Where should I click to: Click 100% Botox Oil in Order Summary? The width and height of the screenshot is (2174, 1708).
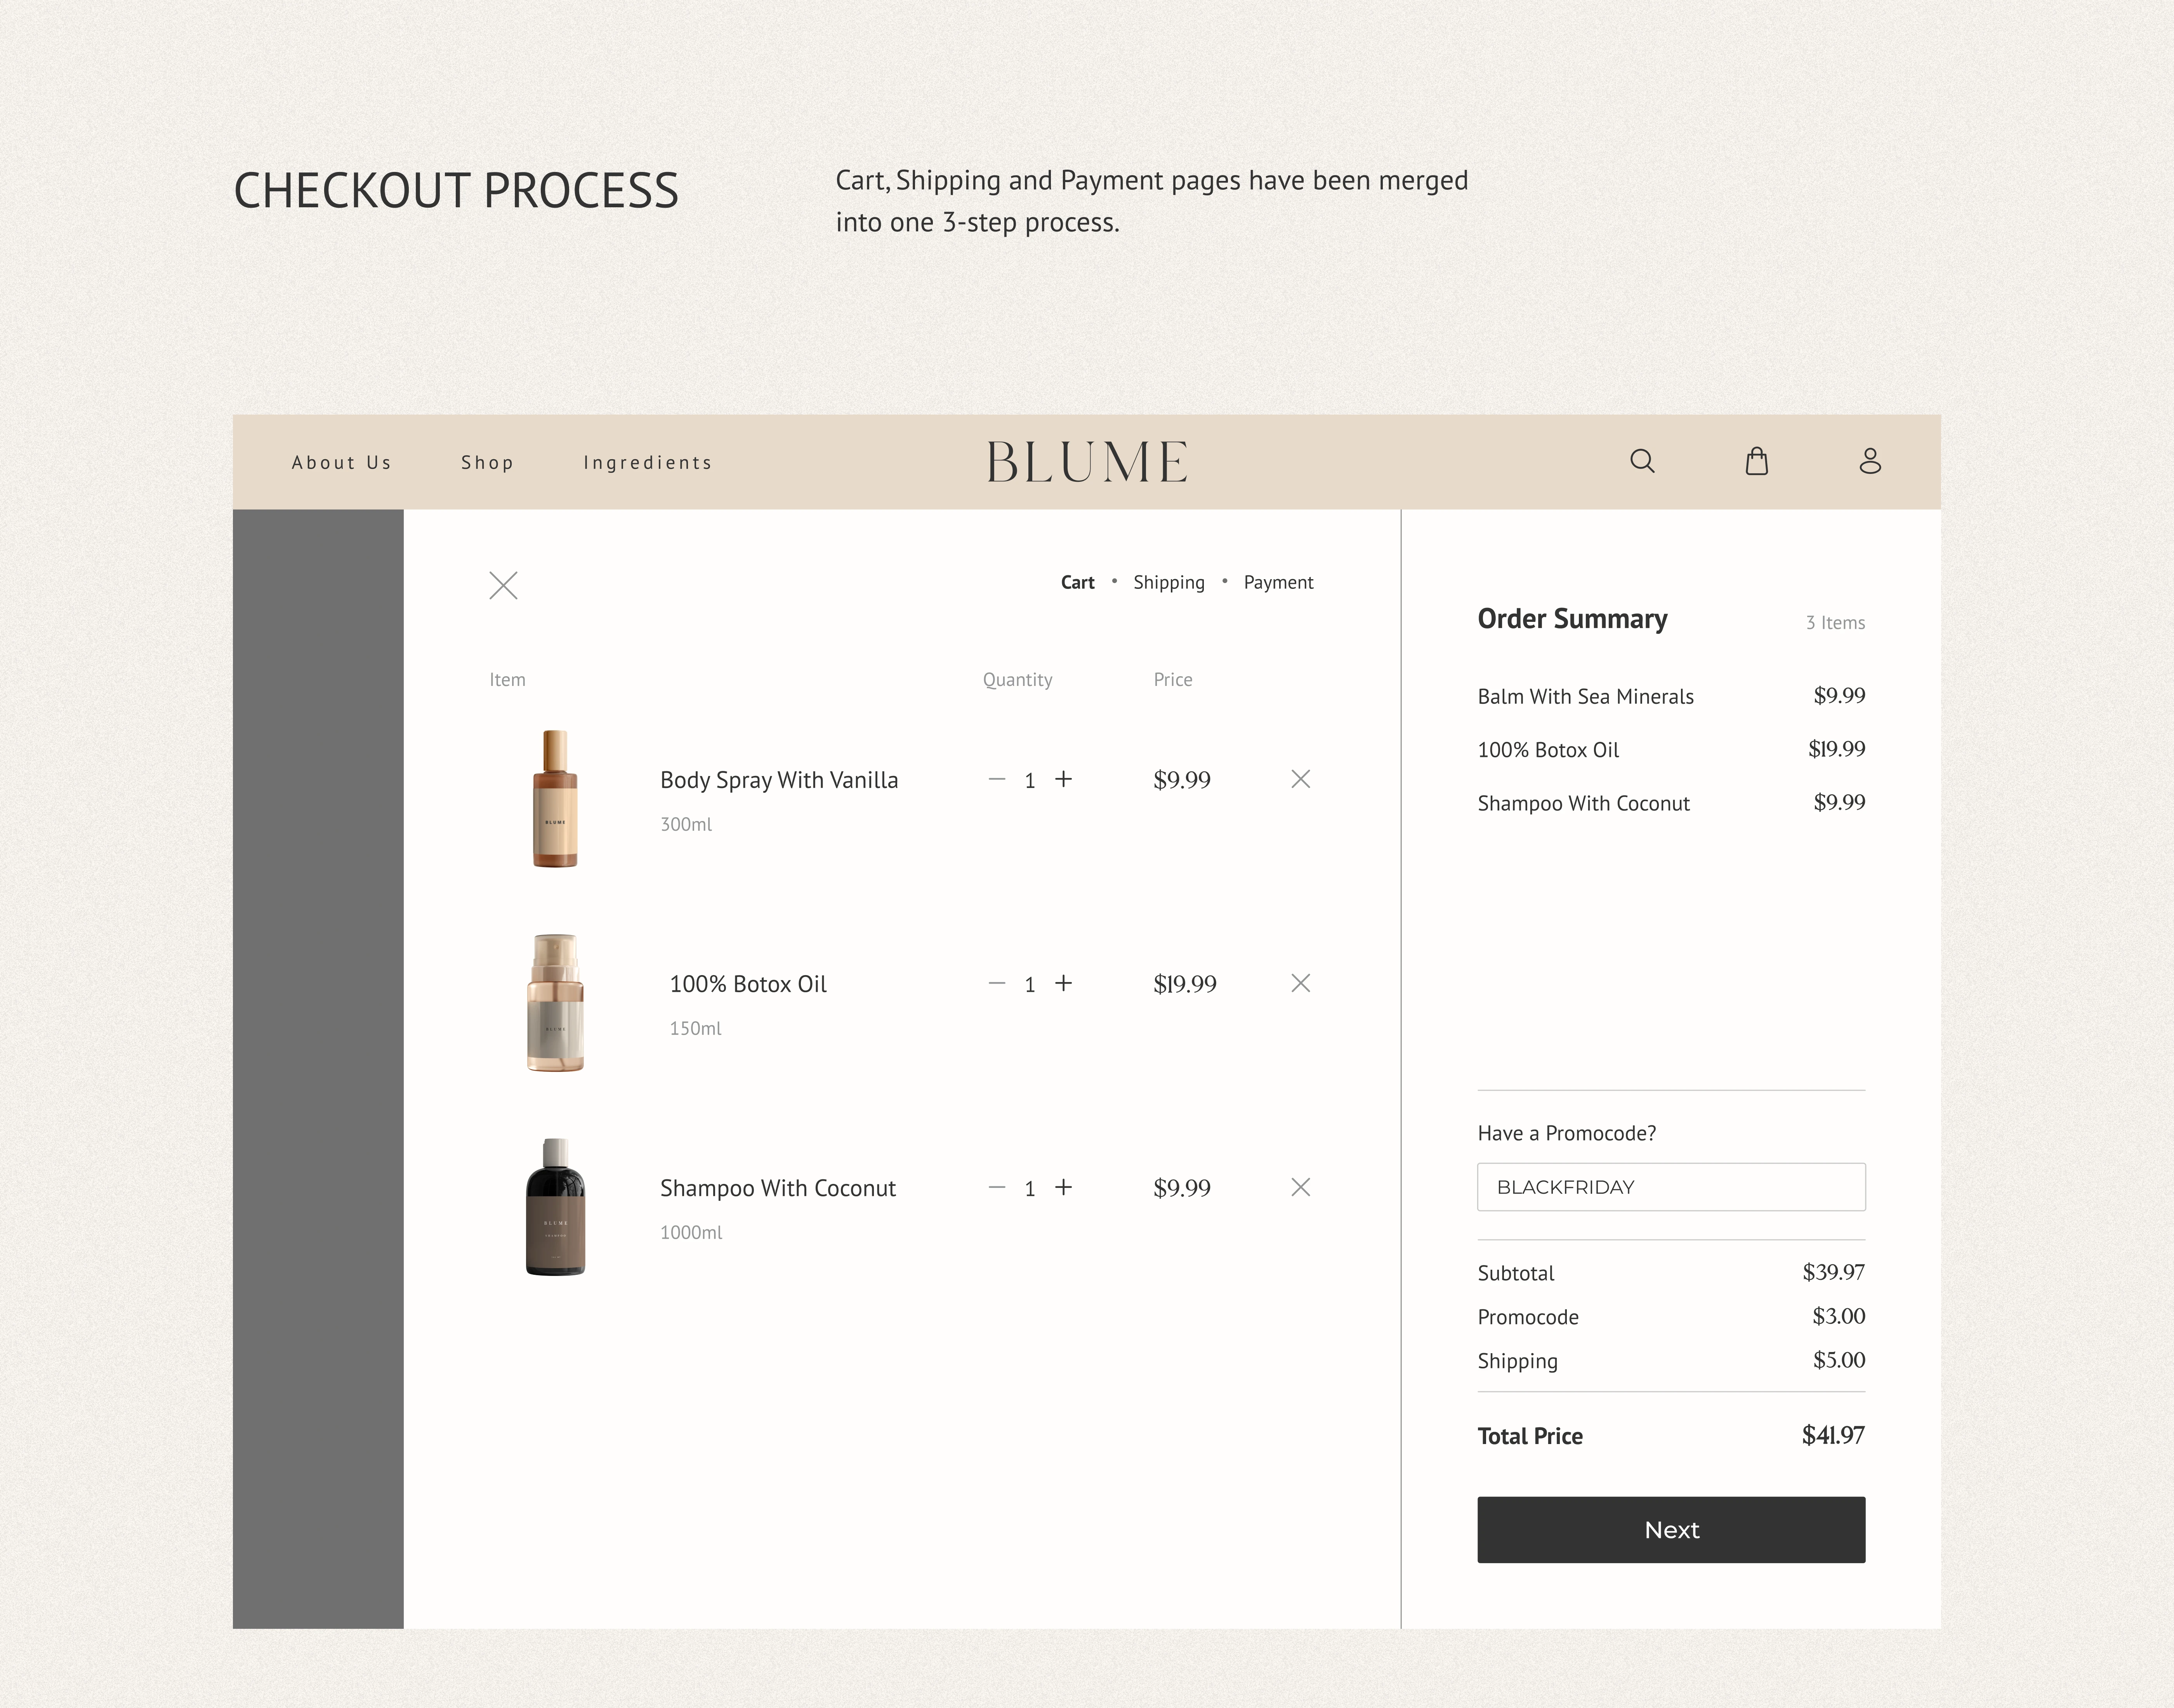pos(1548,750)
